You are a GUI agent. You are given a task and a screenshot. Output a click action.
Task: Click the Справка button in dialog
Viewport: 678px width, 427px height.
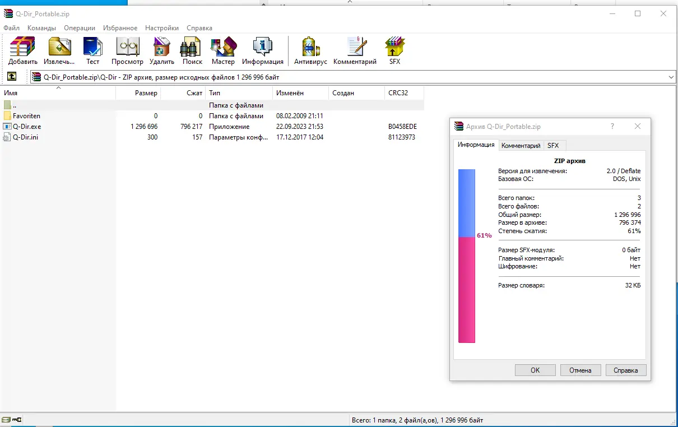pyautogui.click(x=626, y=370)
